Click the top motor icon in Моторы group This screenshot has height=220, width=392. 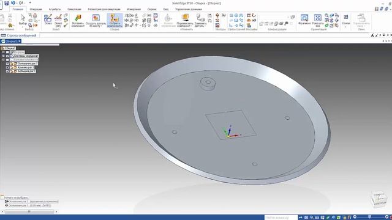(x=217, y=15)
